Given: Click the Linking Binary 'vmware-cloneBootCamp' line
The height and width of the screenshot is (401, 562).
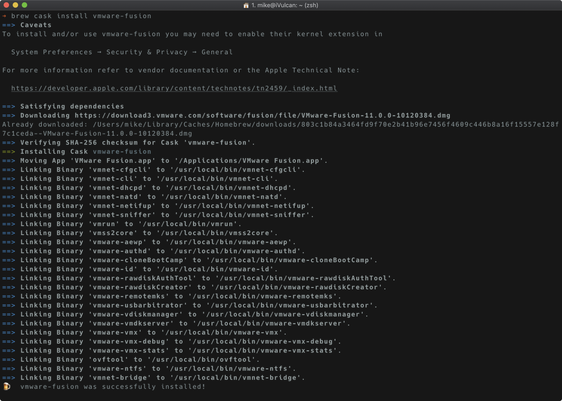Looking at the screenshot, I should click(190, 260).
